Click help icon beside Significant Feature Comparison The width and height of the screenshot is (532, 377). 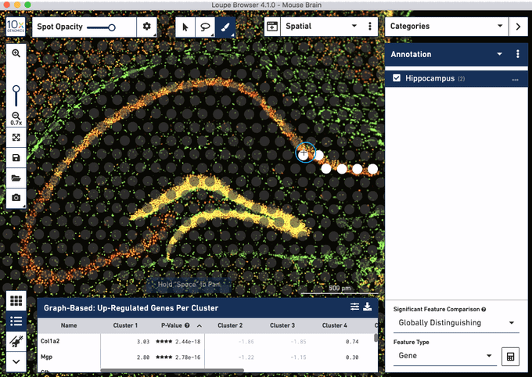pyautogui.click(x=483, y=309)
